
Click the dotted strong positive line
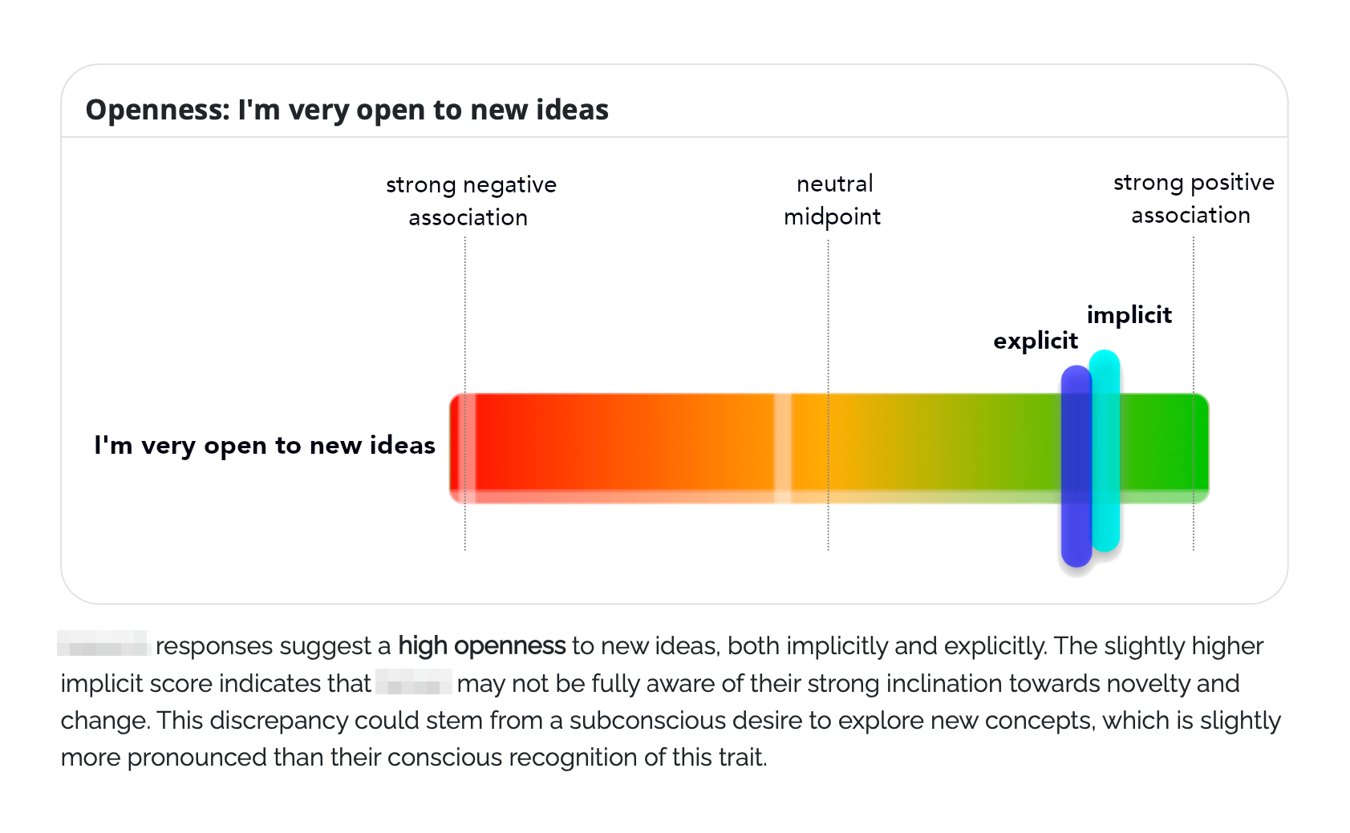pyautogui.click(x=1193, y=394)
